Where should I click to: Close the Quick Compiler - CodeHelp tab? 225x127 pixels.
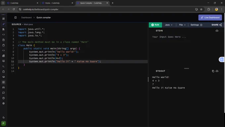[107, 3]
